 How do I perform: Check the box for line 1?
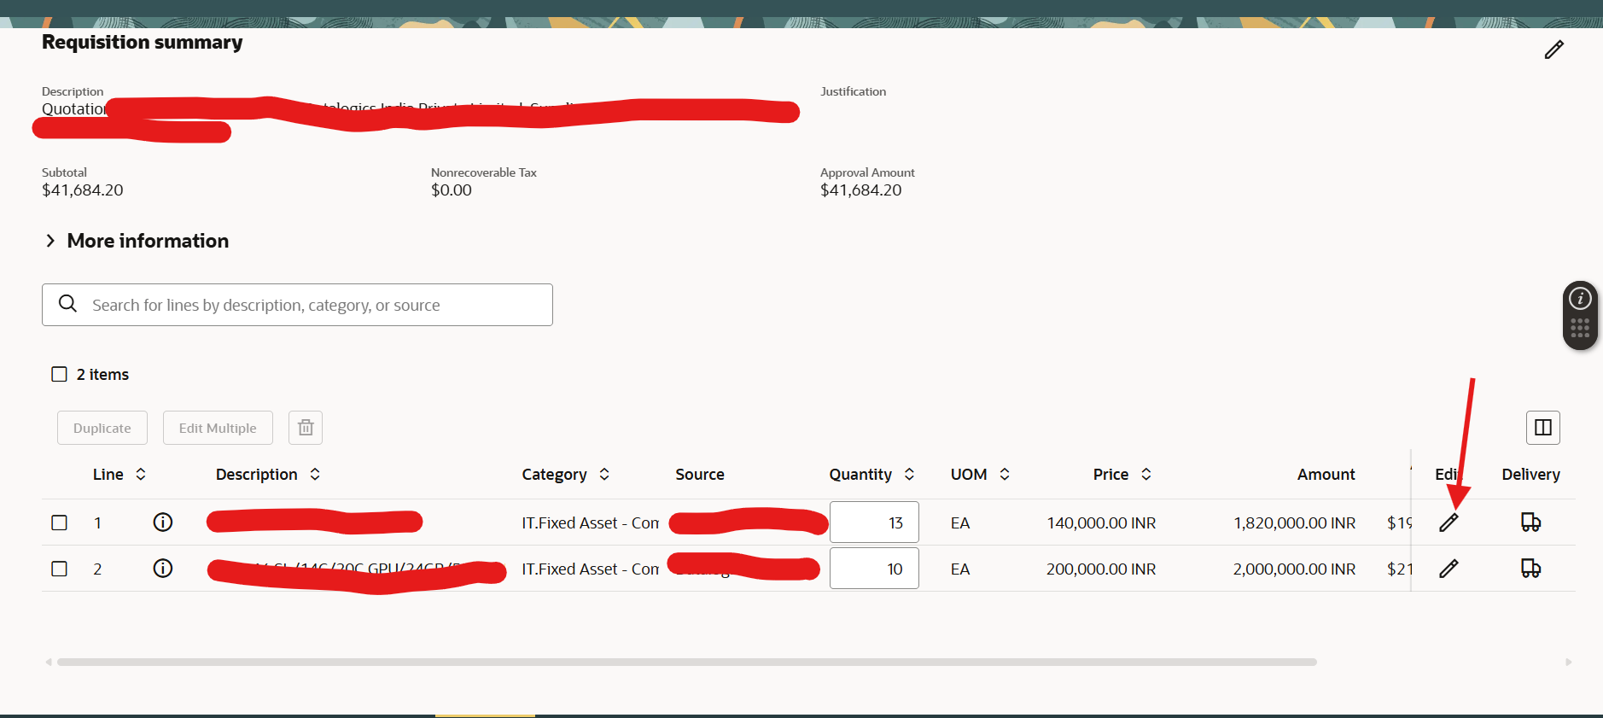(59, 522)
